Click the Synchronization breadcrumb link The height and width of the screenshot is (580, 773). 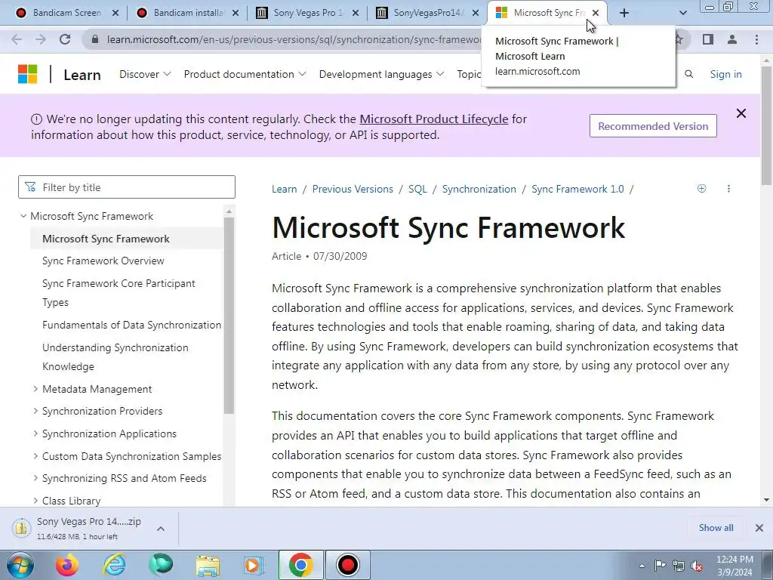click(479, 189)
